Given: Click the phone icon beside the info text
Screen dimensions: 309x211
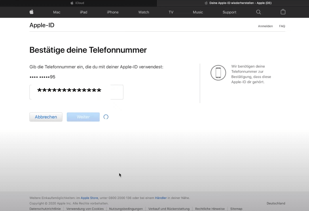Looking at the screenshot, I should tap(218, 73).
